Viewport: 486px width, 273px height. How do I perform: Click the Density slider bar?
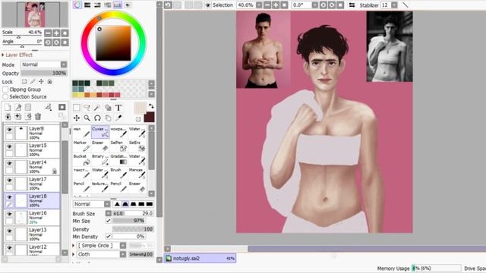(133, 229)
